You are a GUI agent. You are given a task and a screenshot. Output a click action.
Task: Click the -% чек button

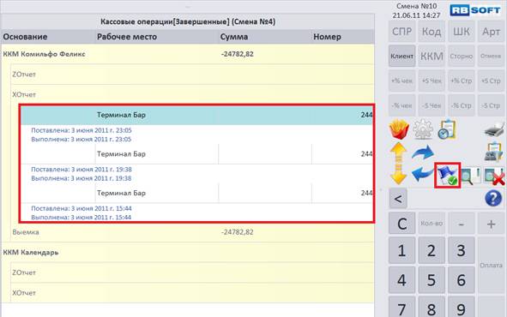[402, 105]
